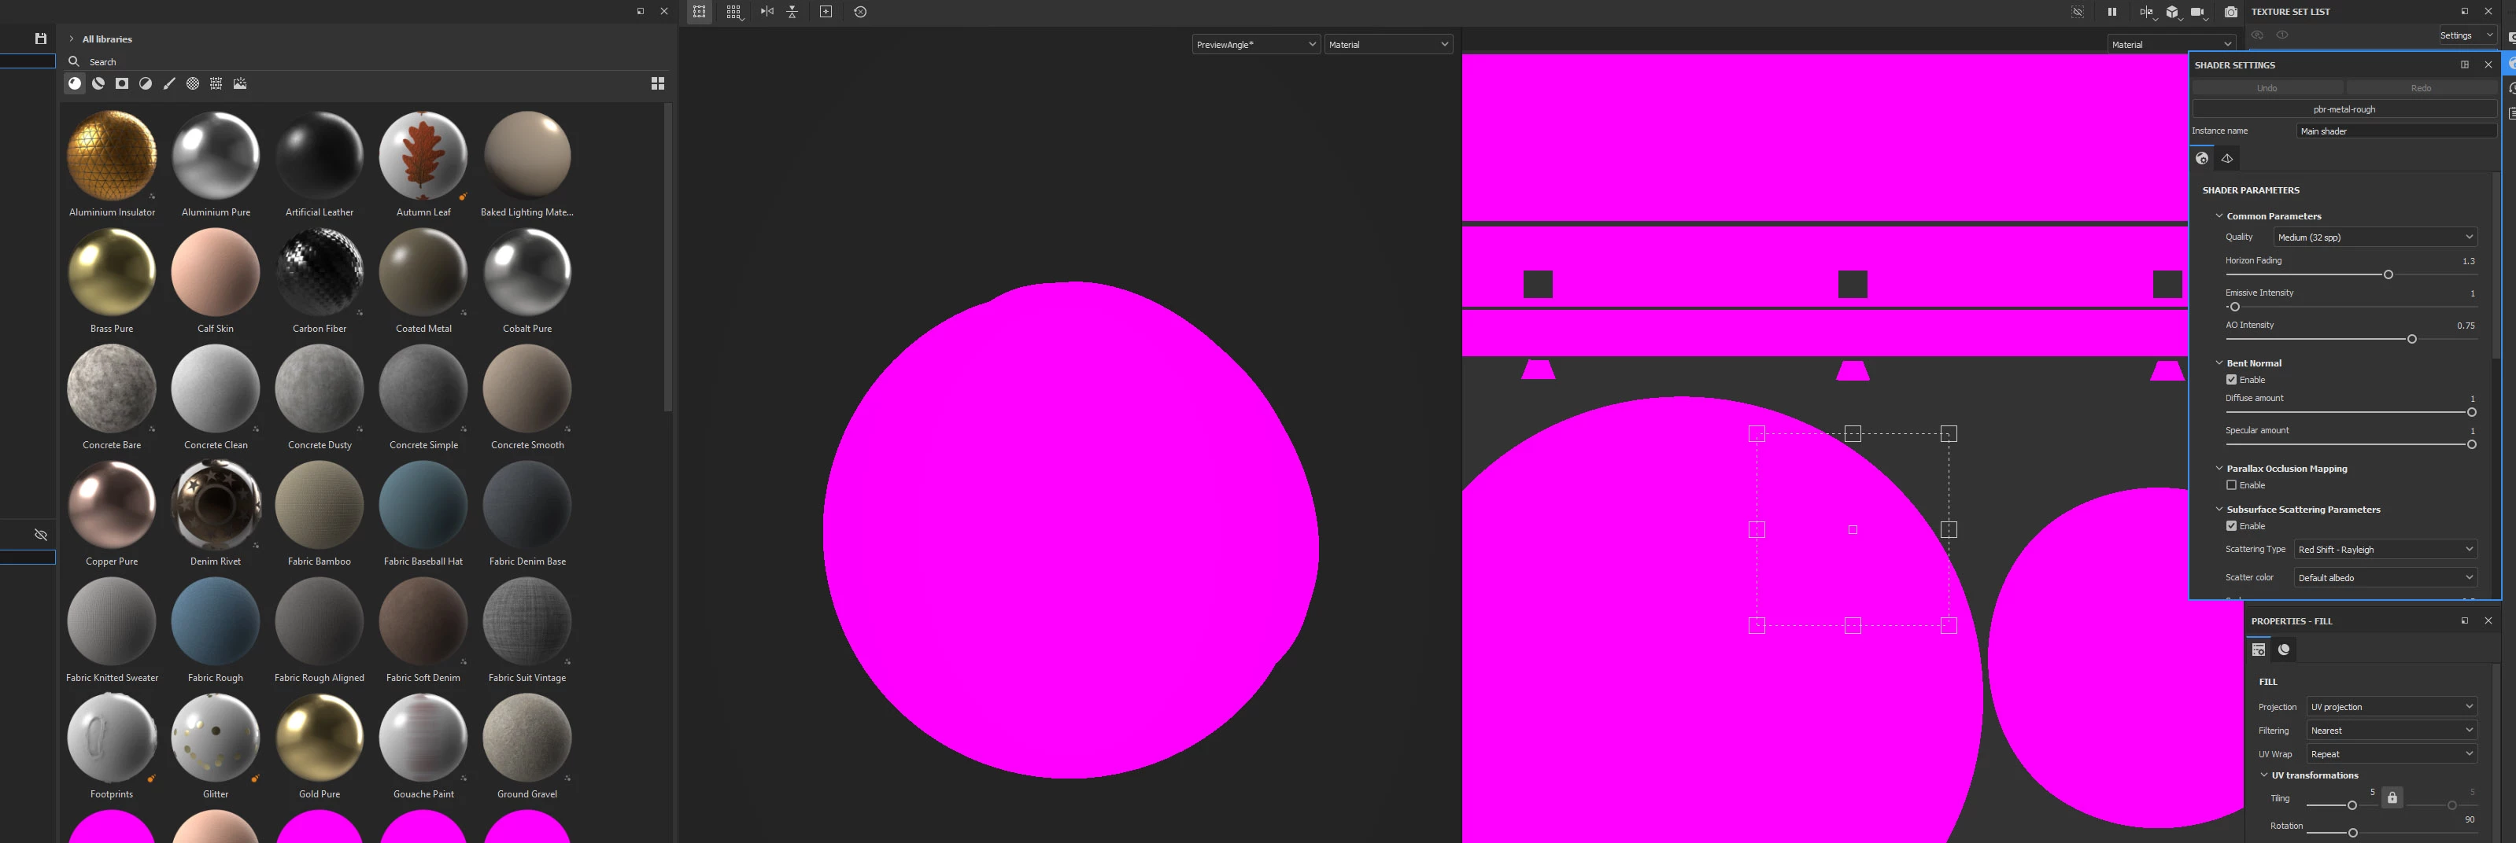Open the Texture Set Settings dropdown

(x=2466, y=35)
